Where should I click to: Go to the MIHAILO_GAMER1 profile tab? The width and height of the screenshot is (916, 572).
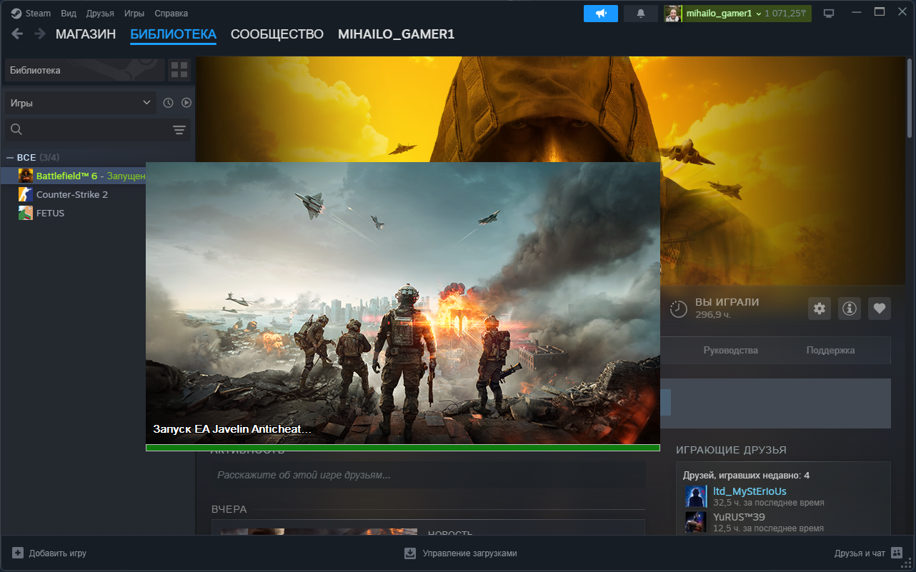click(x=396, y=34)
